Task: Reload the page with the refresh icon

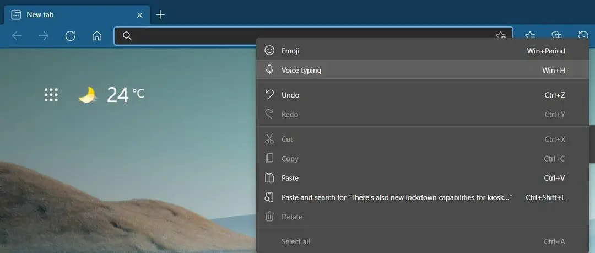Action: 70,36
